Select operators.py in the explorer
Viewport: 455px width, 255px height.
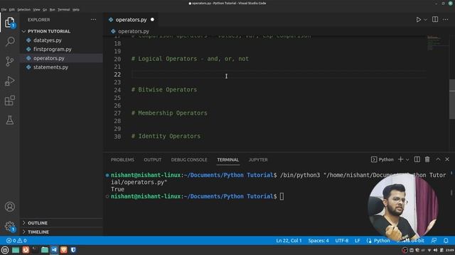[x=49, y=58]
